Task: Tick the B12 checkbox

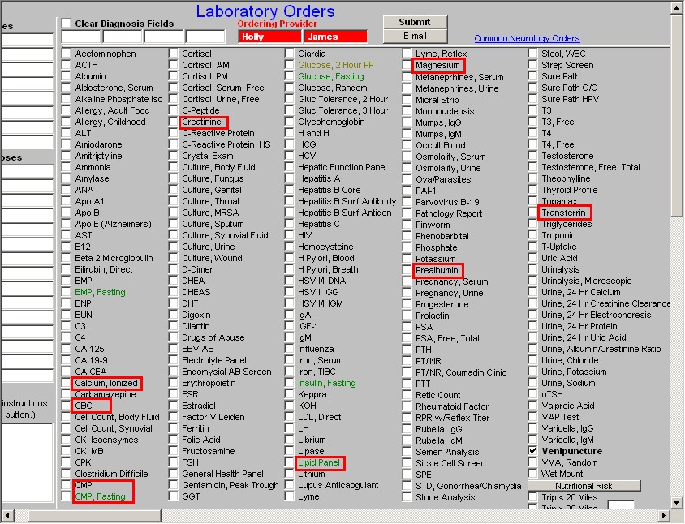Action: point(66,247)
